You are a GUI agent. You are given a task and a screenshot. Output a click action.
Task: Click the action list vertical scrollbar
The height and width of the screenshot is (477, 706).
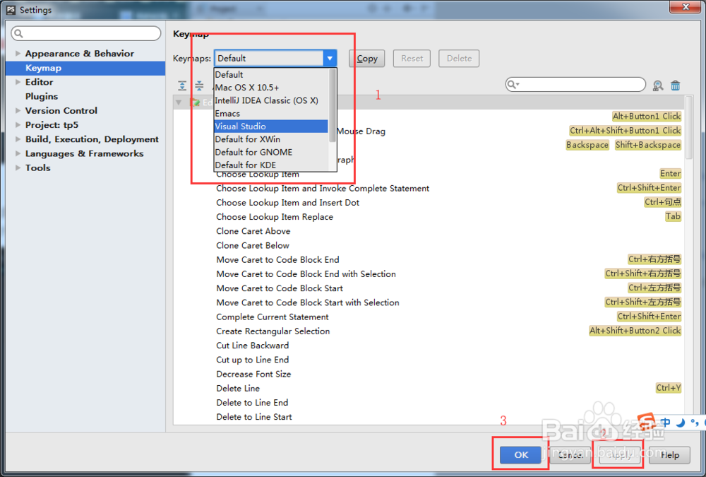(x=689, y=128)
